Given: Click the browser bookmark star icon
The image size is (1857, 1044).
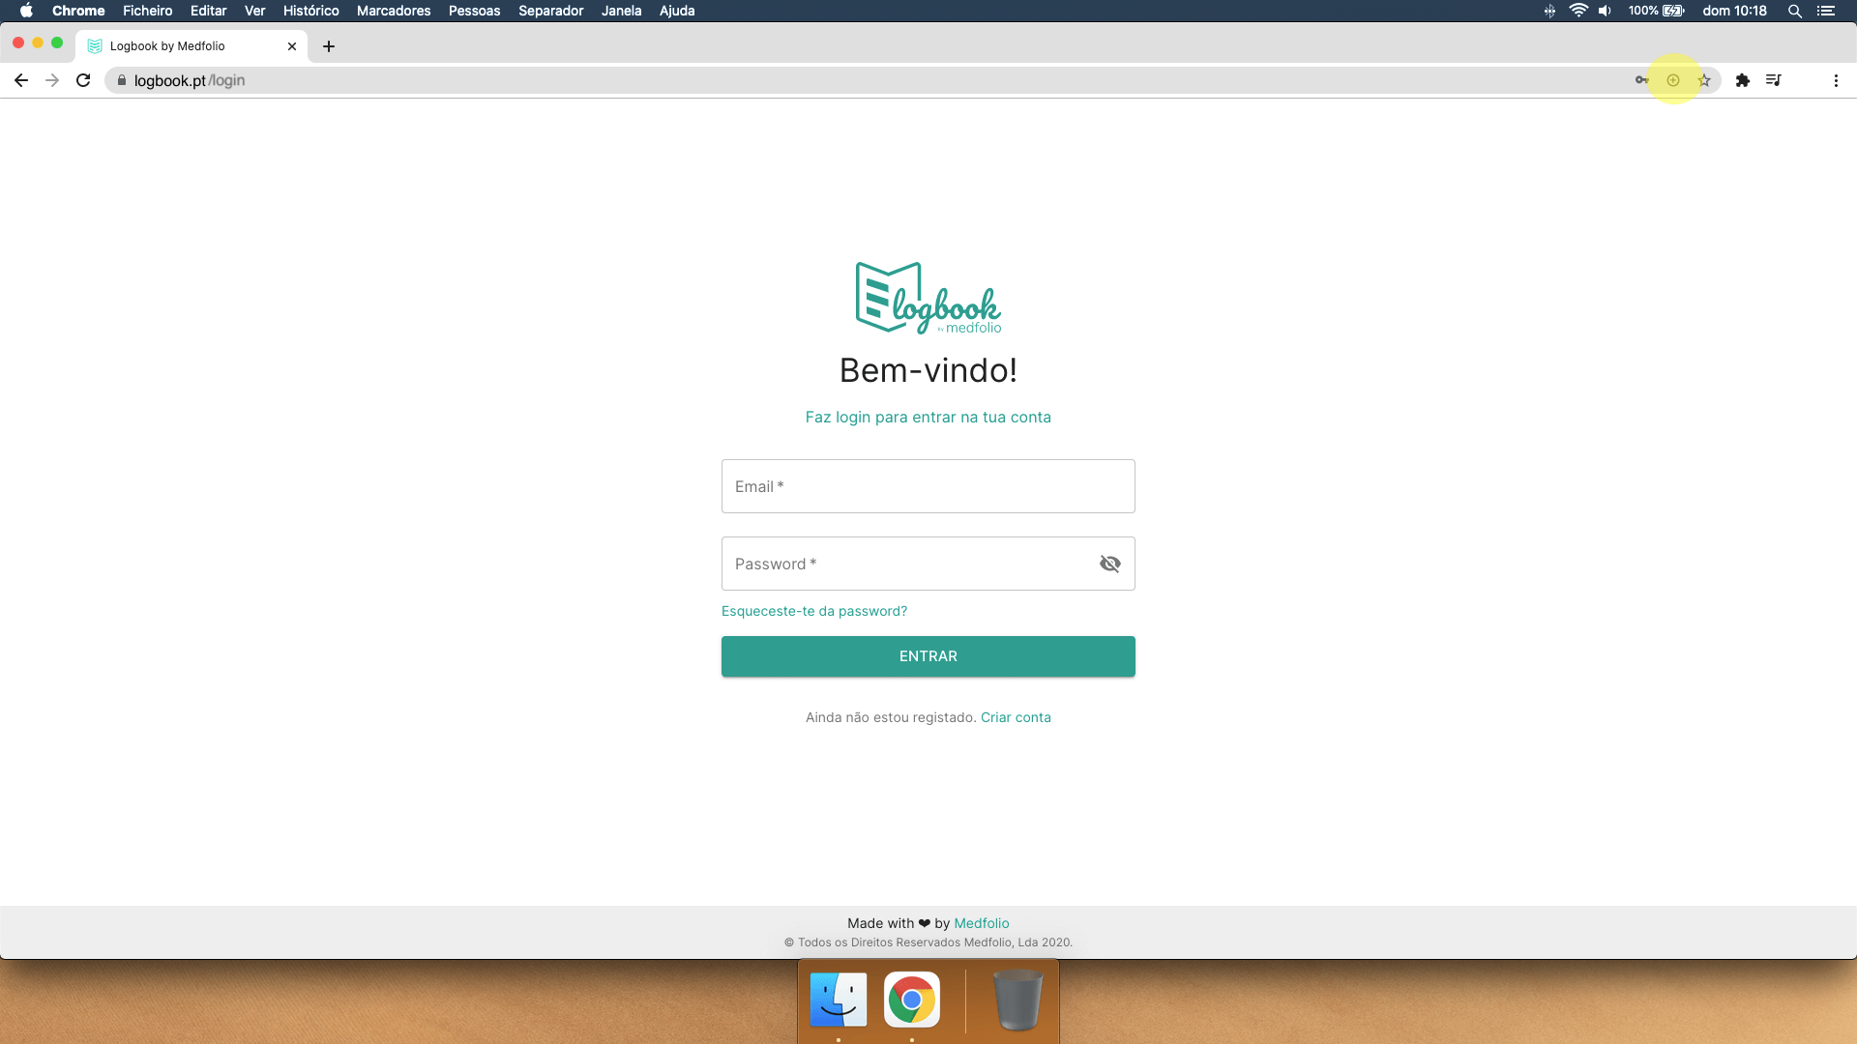Looking at the screenshot, I should (1706, 80).
